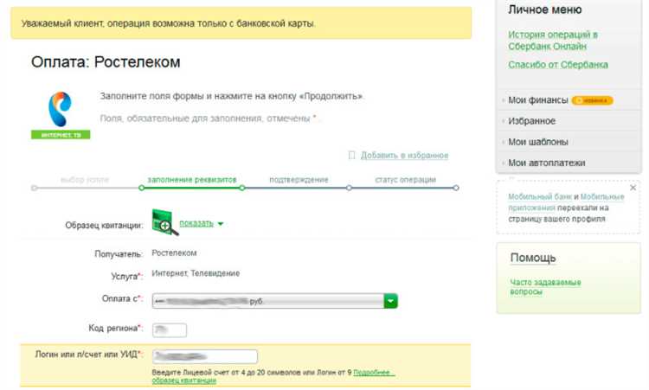Open История операций в Сбербанк Онлайн

[x=553, y=40]
